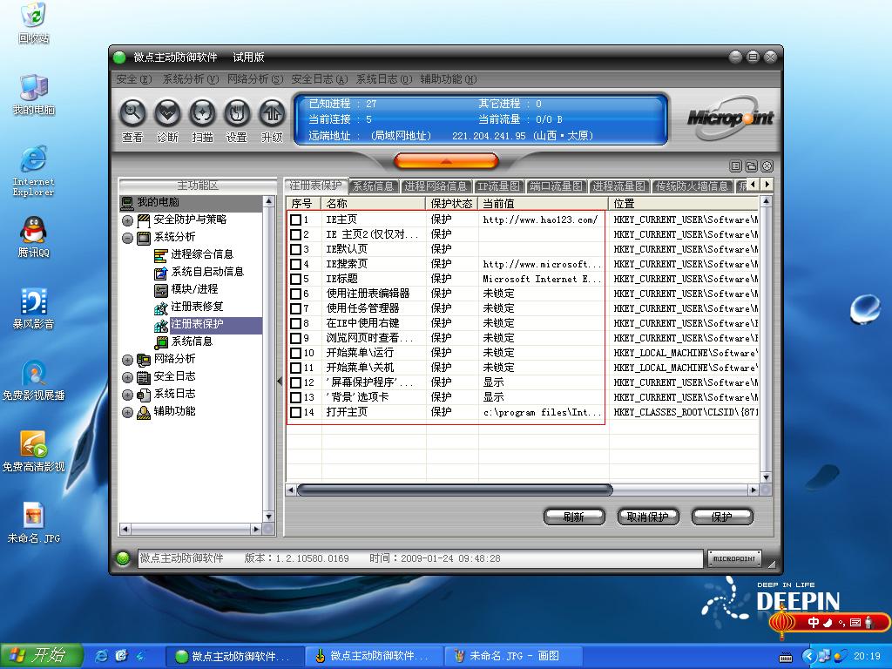
Task: Sort by the 保护状态 column header
Action: coord(452,203)
